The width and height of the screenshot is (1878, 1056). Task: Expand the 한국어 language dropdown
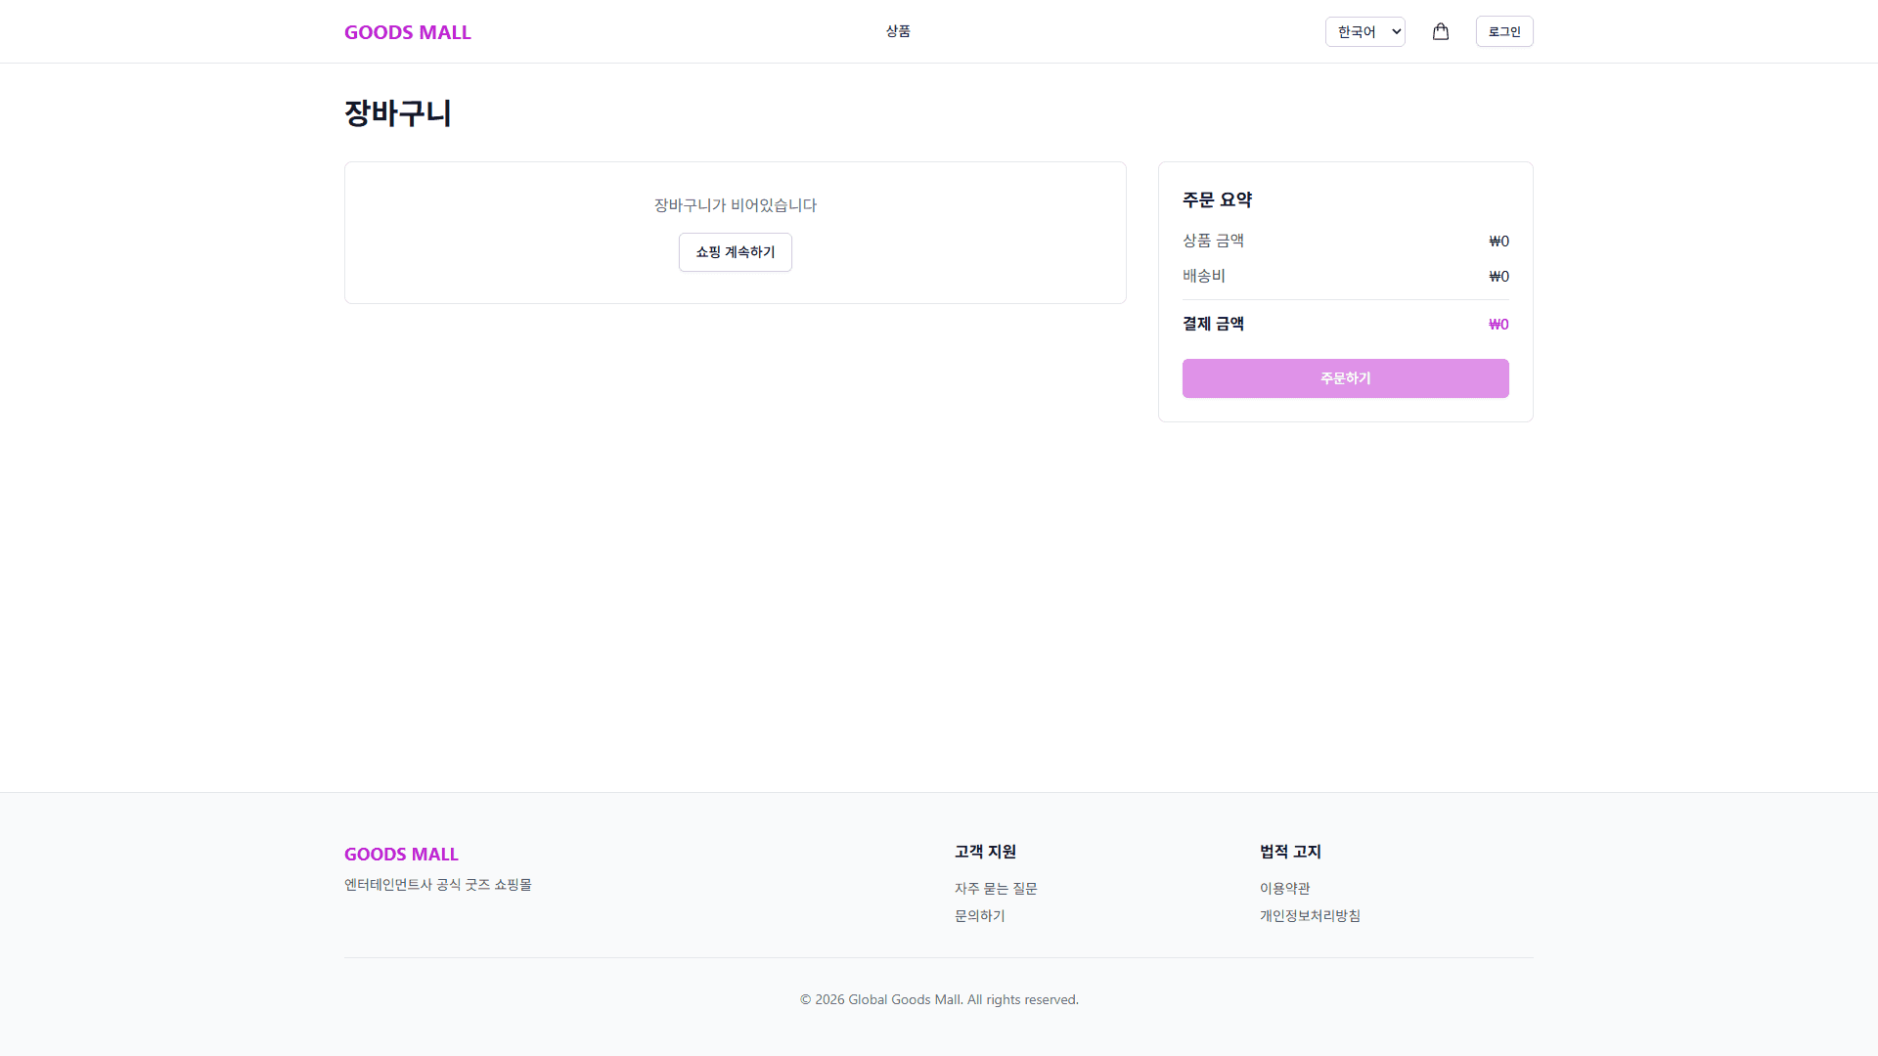pyautogui.click(x=1364, y=31)
